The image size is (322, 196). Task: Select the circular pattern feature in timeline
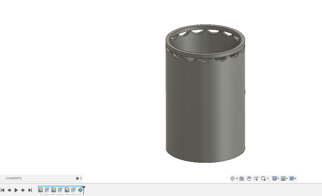(x=80, y=190)
